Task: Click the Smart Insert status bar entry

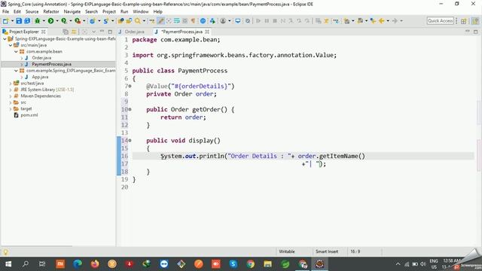Action: (326, 251)
